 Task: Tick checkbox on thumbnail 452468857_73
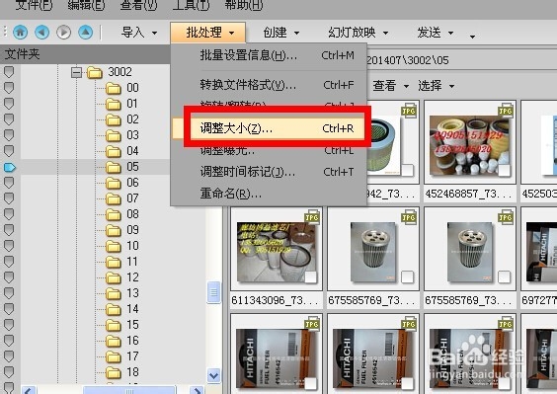tap(504, 171)
